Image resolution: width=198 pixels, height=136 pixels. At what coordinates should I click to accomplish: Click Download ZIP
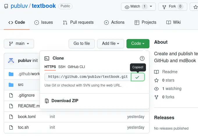click(65, 101)
